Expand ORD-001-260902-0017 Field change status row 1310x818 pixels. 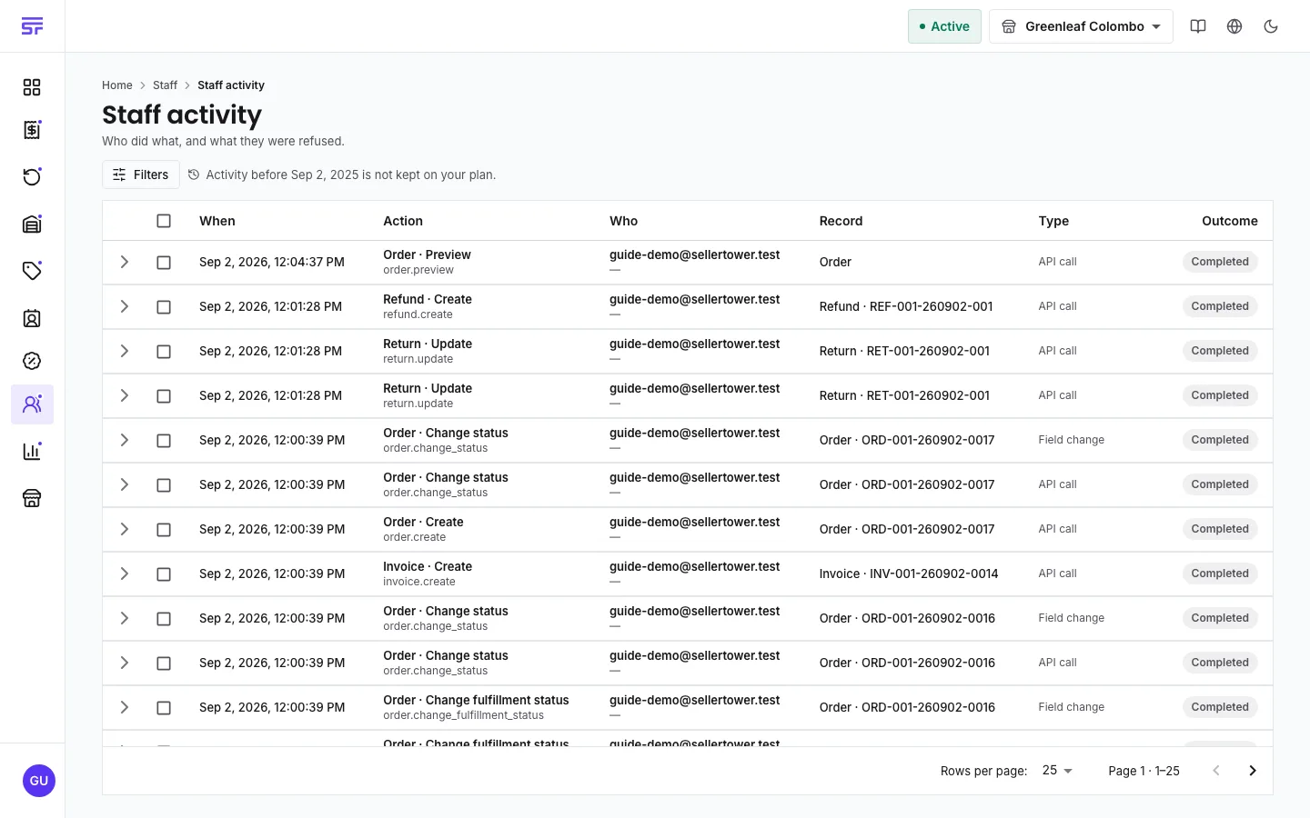pos(125,440)
